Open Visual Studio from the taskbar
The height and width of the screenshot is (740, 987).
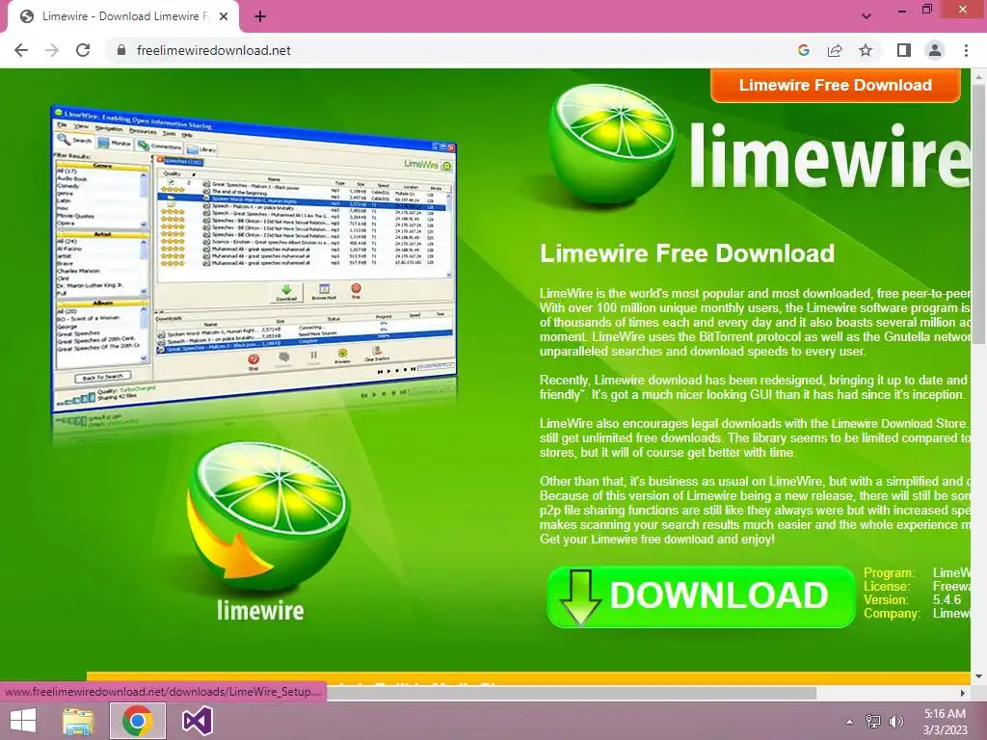pos(197,721)
